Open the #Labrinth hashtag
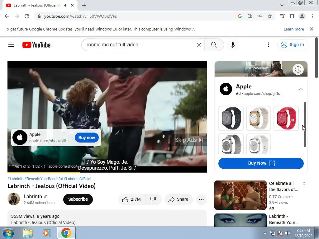 16,179
